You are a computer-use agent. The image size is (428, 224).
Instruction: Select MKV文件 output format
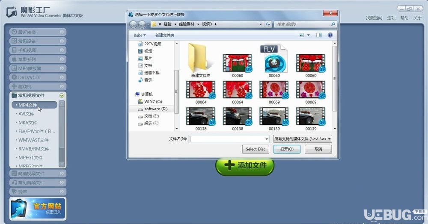(x=28, y=122)
